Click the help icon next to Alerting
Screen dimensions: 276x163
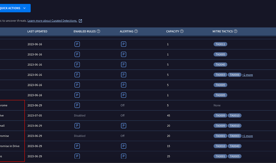[x=136, y=31]
